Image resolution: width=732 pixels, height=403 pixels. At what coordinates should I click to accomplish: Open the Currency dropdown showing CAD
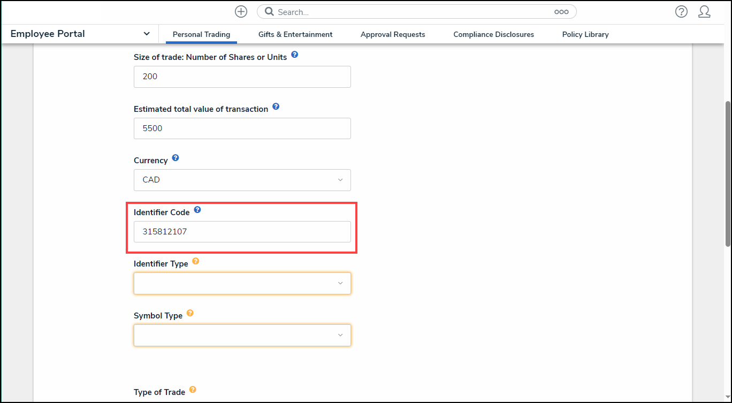point(242,180)
